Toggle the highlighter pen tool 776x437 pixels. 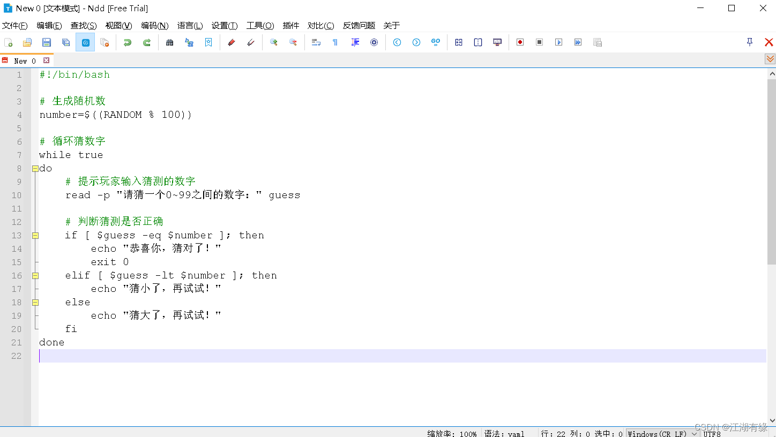pyautogui.click(x=232, y=42)
